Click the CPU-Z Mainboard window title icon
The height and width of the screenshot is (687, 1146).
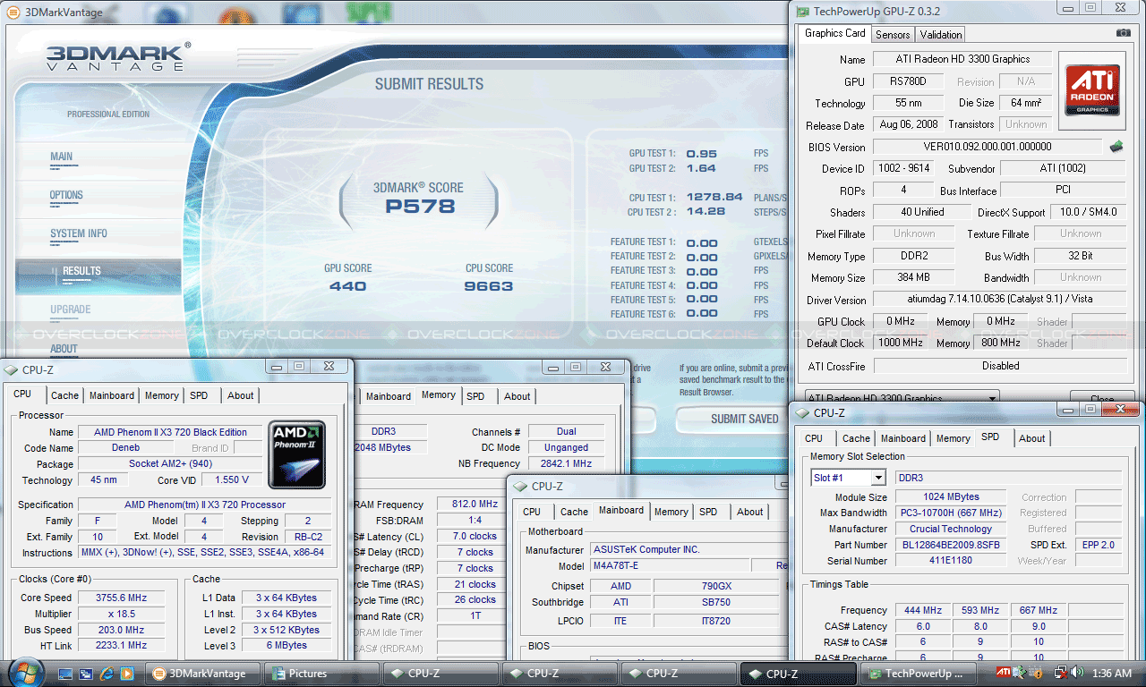[519, 487]
